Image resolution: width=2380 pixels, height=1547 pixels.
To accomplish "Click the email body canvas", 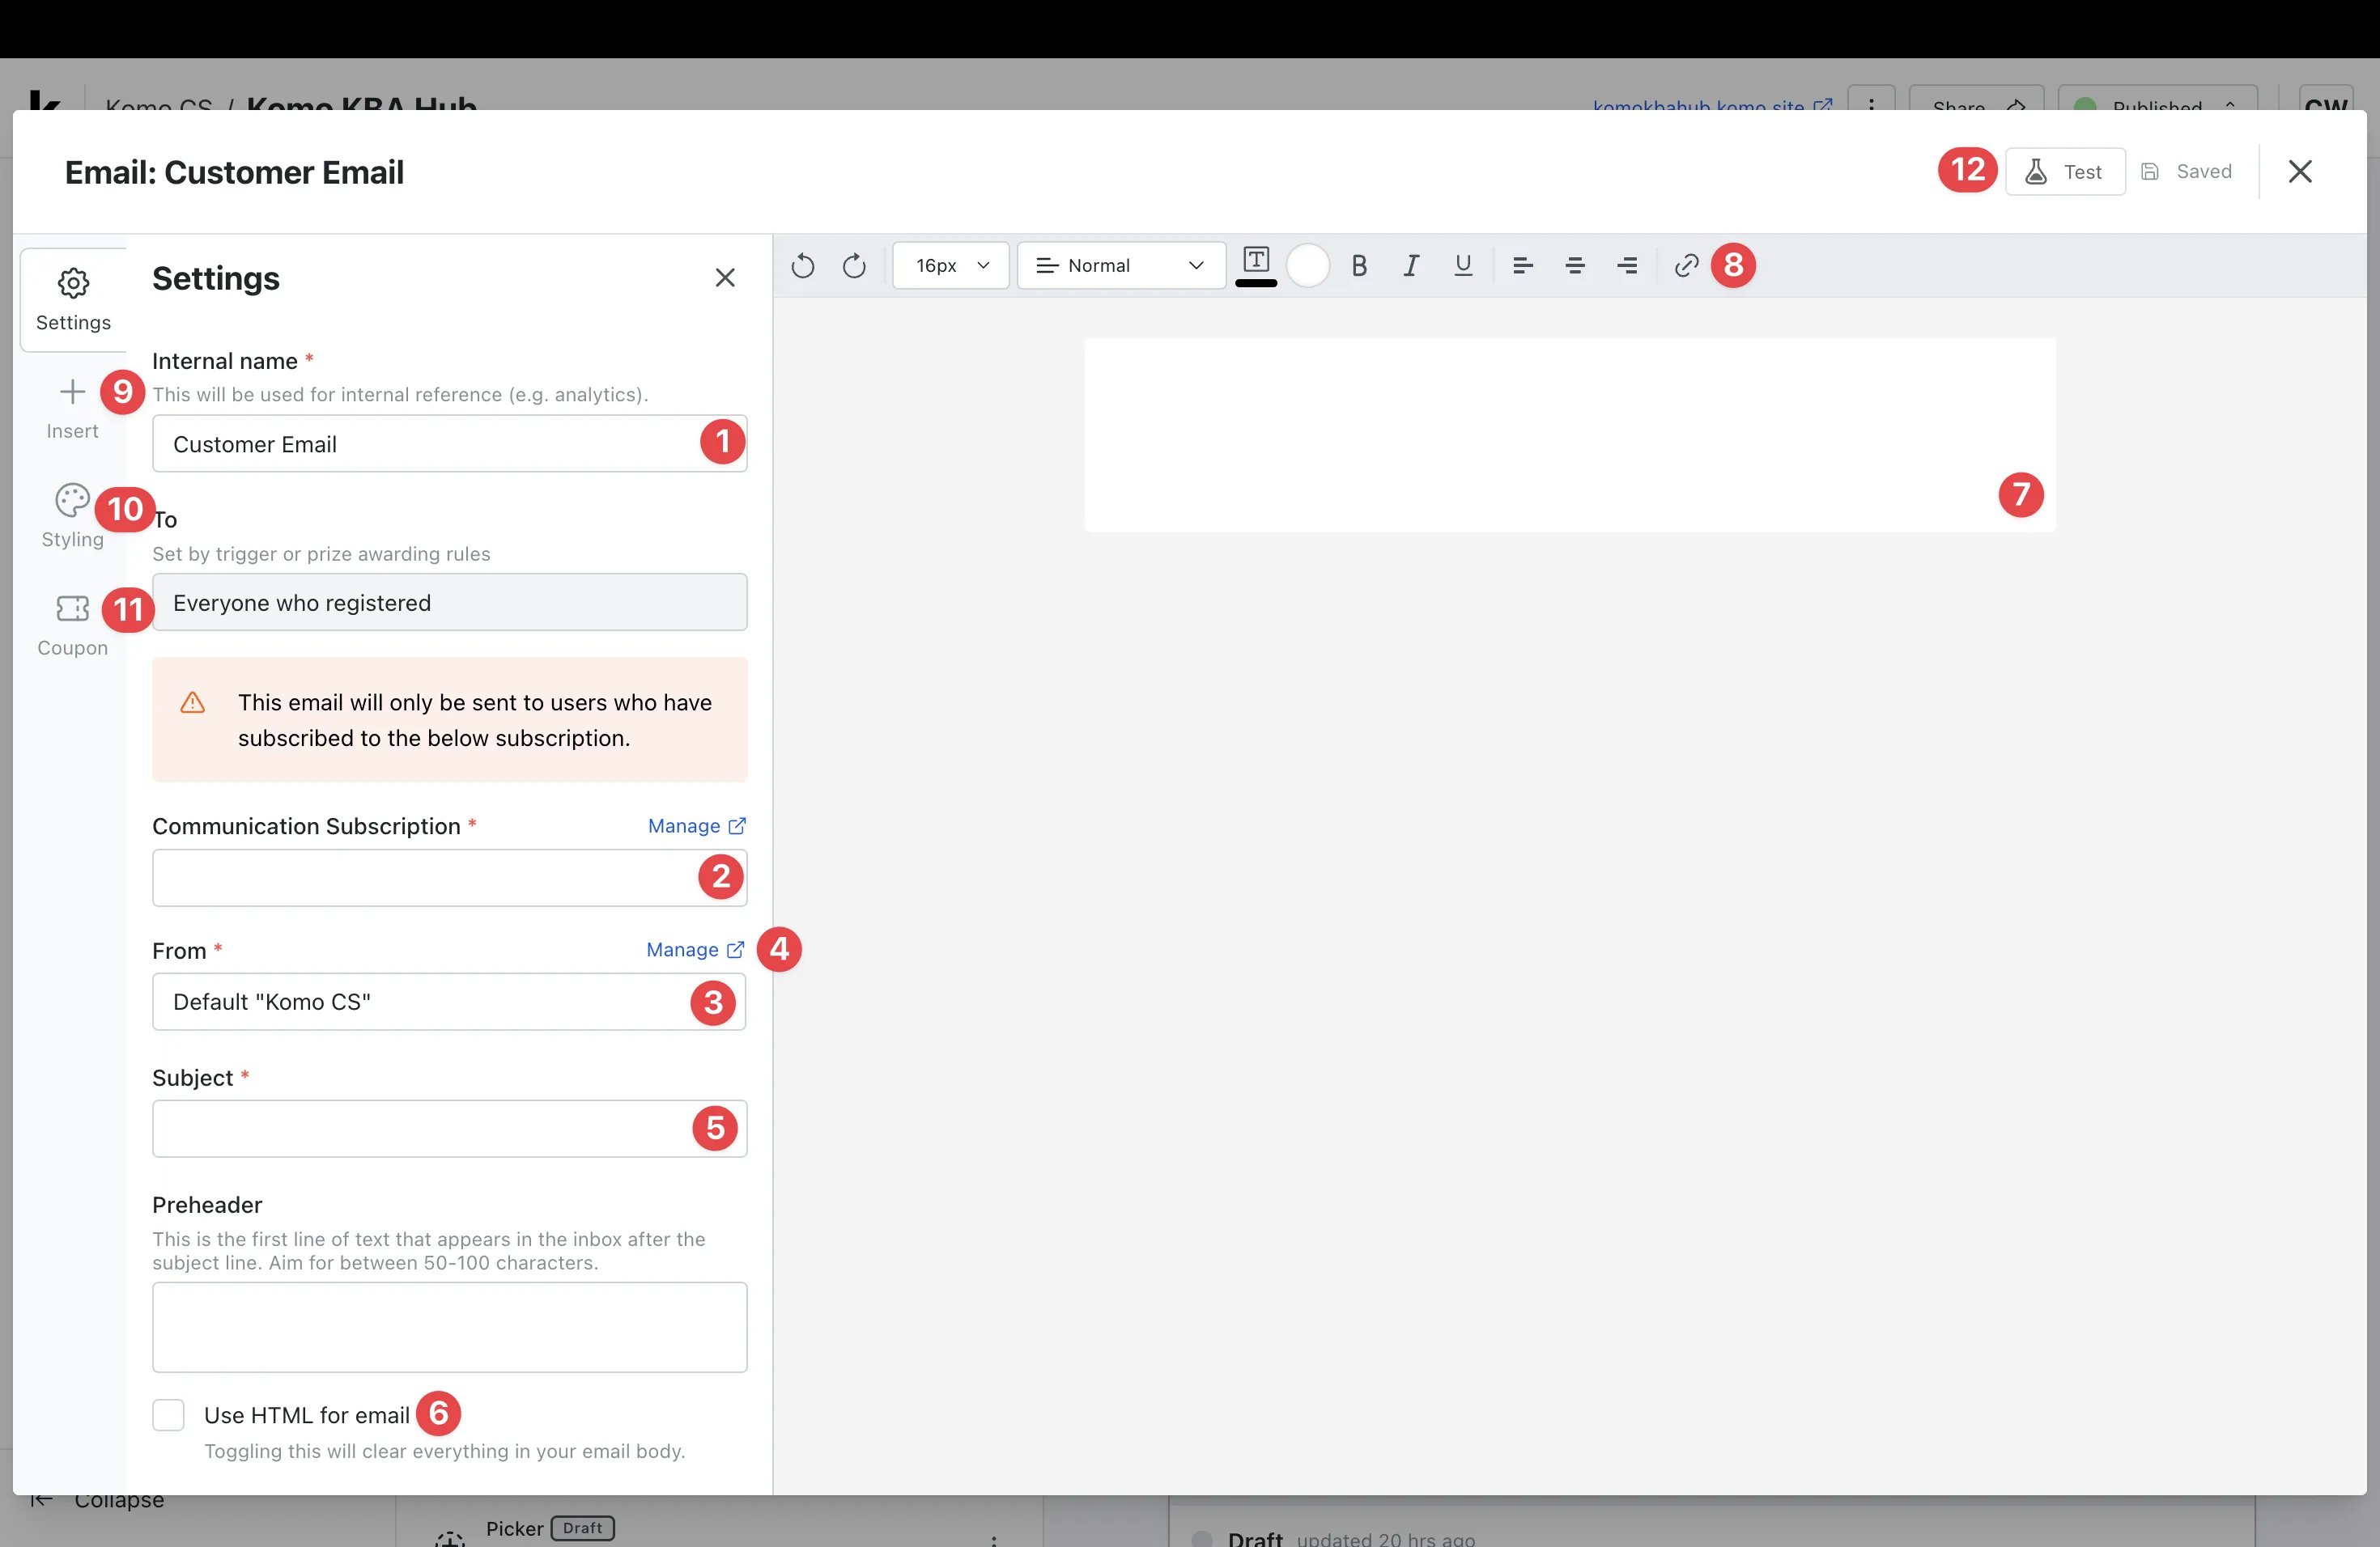I will (1570, 436).
